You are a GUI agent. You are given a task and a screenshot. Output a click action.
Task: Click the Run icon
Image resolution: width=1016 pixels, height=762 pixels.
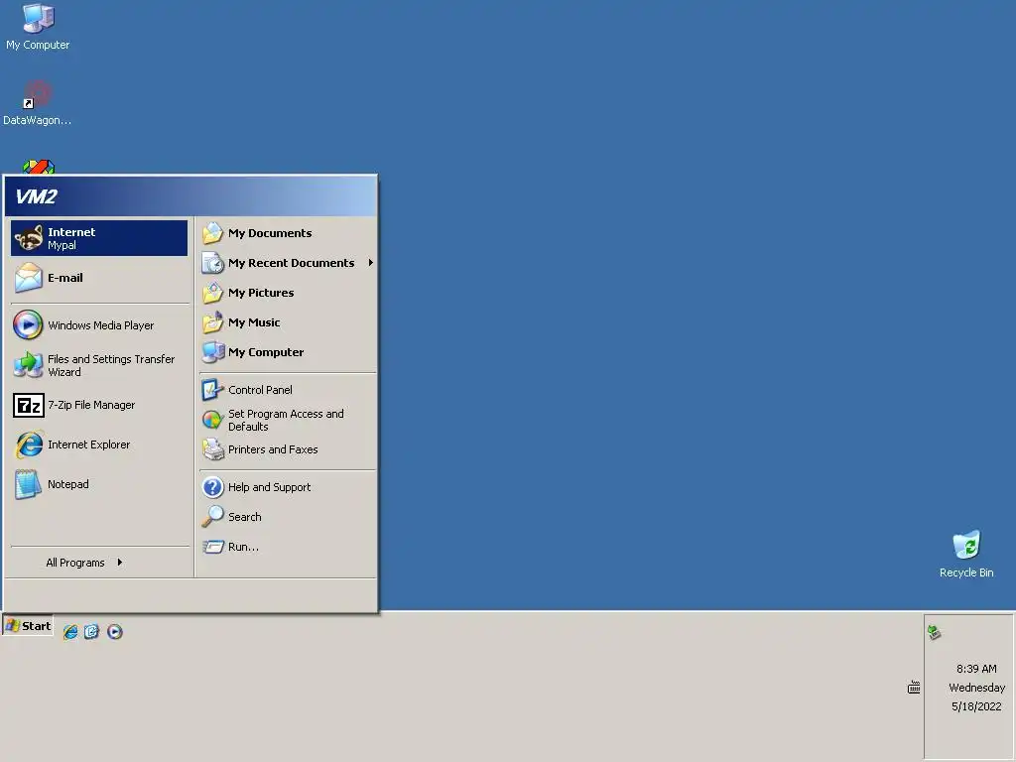point(212,547)
